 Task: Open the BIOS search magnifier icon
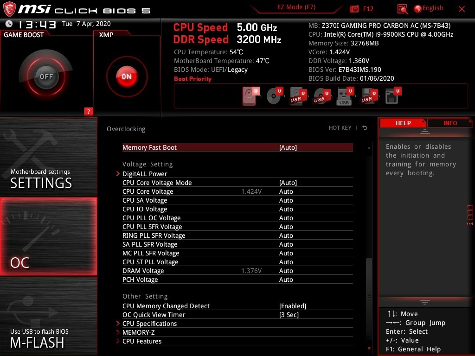402,9
